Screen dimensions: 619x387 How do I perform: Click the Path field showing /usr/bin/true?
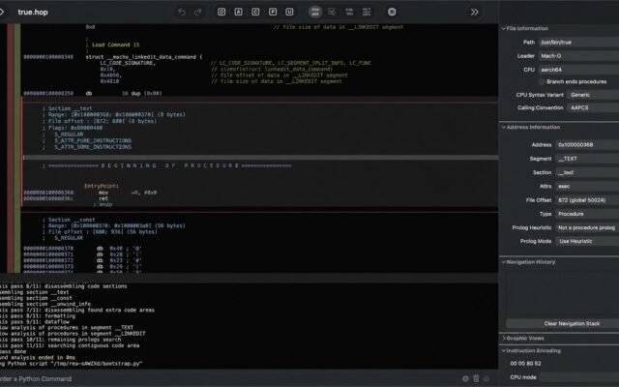click(578, 43)
